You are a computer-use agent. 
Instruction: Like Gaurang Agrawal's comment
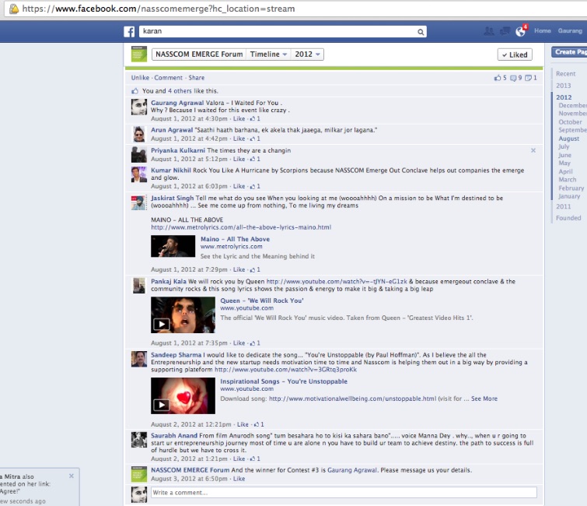pyautogui.click(x=239, y=119)
